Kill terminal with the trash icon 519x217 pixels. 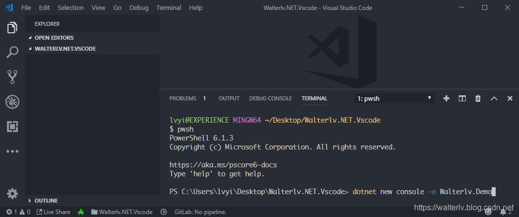tap(478, 98)
